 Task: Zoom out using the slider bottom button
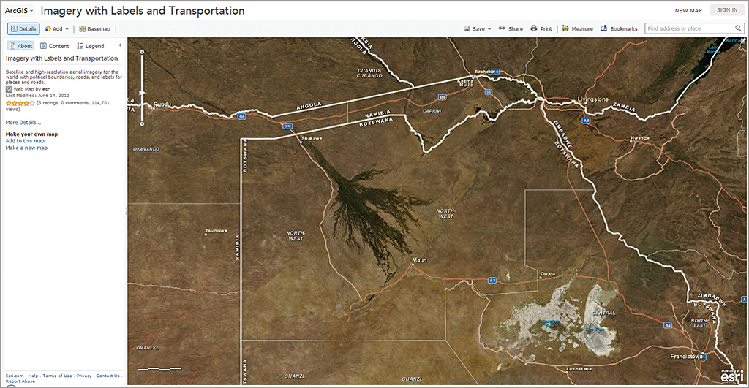point(142,124)
